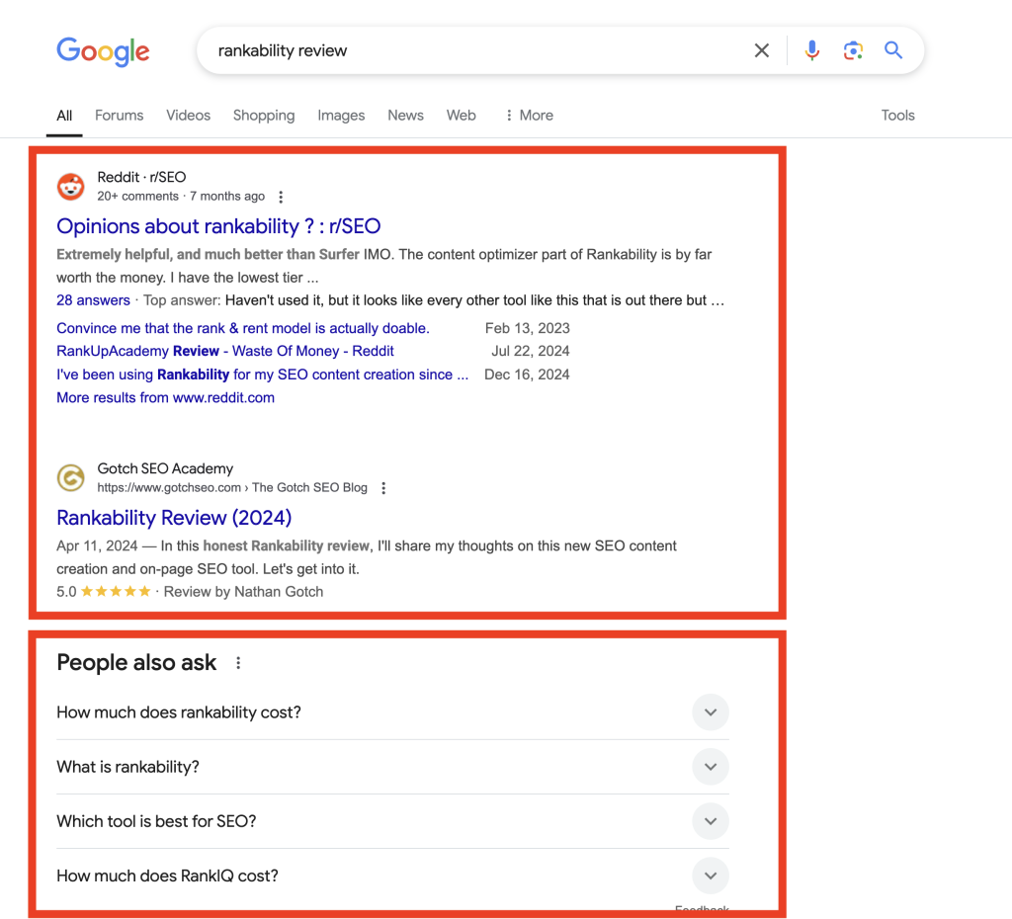Expand "How much does RankIQ cost?"
This screenshot has width=1012, height=919.
[710, 876]
